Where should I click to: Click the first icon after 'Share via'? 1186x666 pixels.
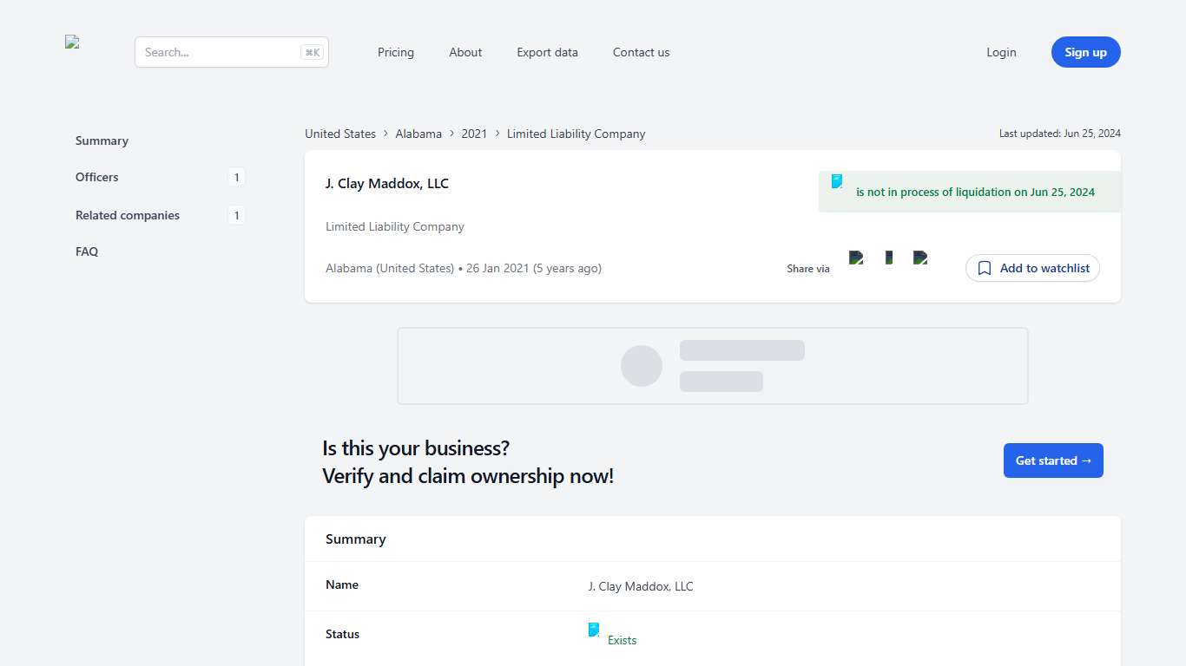click(856, 258)
